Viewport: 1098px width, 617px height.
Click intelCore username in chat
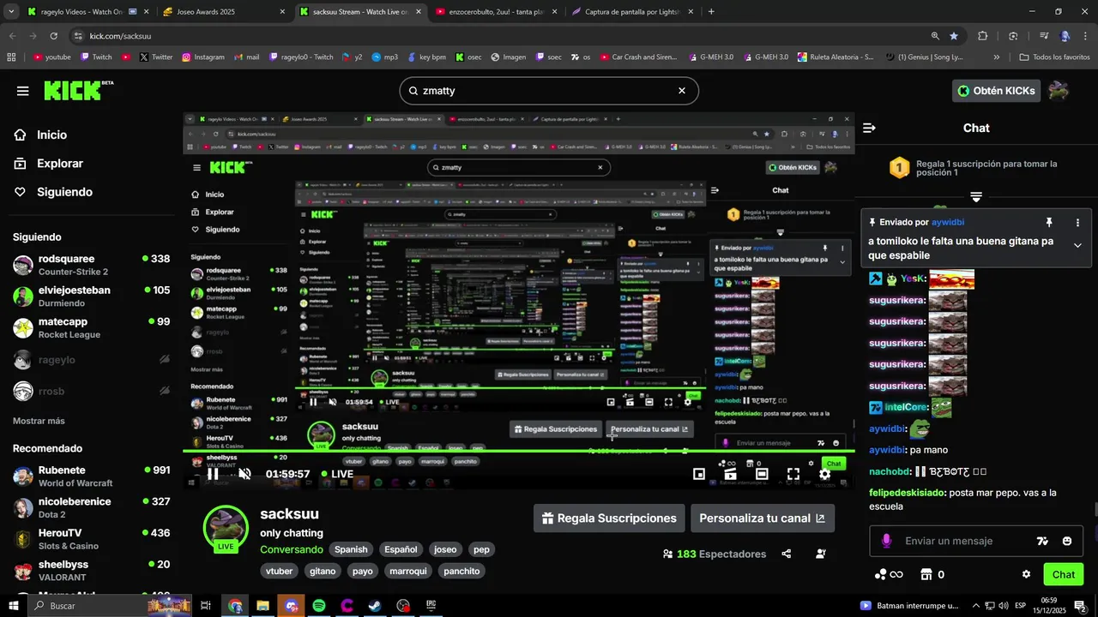pos(907,407)
